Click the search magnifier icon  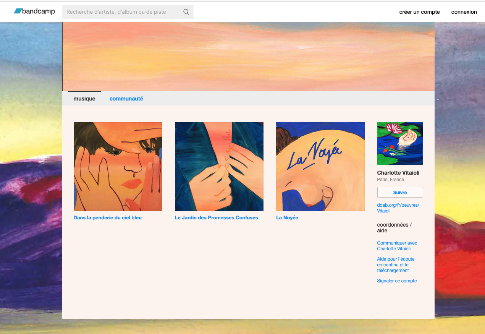186,12
